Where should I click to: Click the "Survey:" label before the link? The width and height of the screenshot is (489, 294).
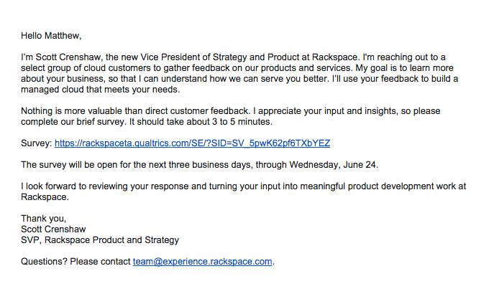point(37,143)
